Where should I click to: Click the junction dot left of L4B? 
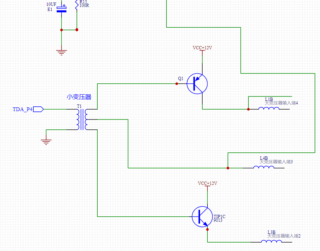(228, 168)
